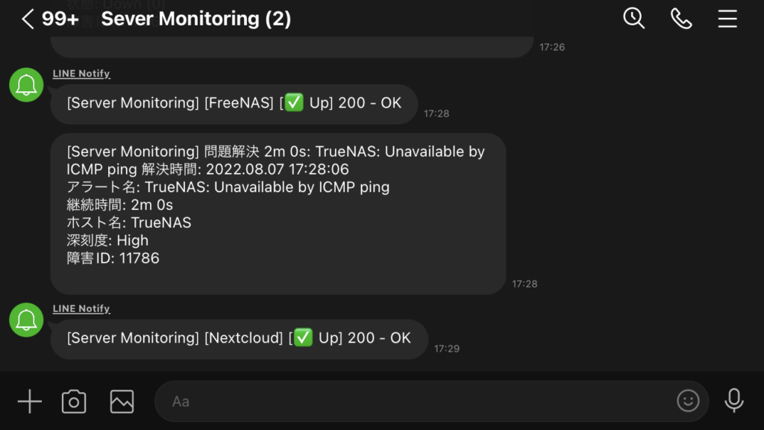The width and height of the screenshot is (764, 430).
Task: Tap the Sever Monitoring (2) chat title
Action: click(196, 19)
